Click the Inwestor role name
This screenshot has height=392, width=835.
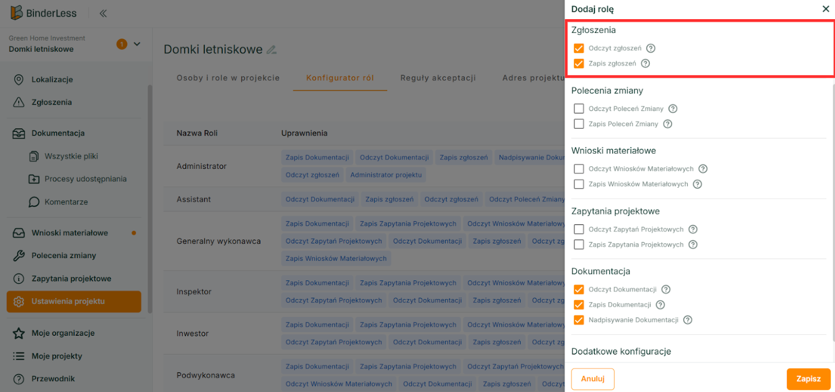pyautogui.click(x=193, y=334)
